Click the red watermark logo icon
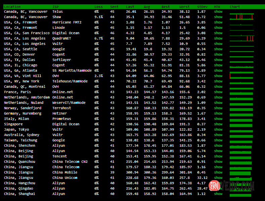This screenshot has height=201, width=265. tap(214, 186)
